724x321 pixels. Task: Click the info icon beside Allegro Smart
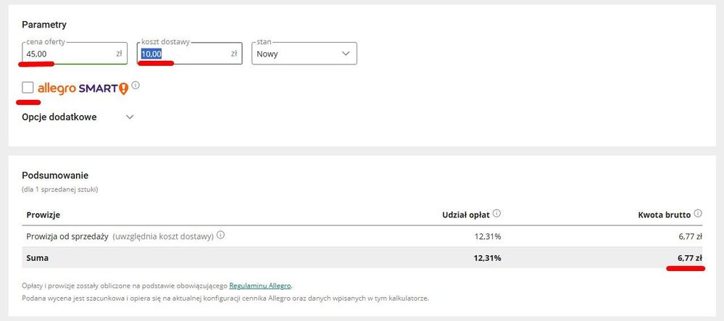(x=136, y=86)
